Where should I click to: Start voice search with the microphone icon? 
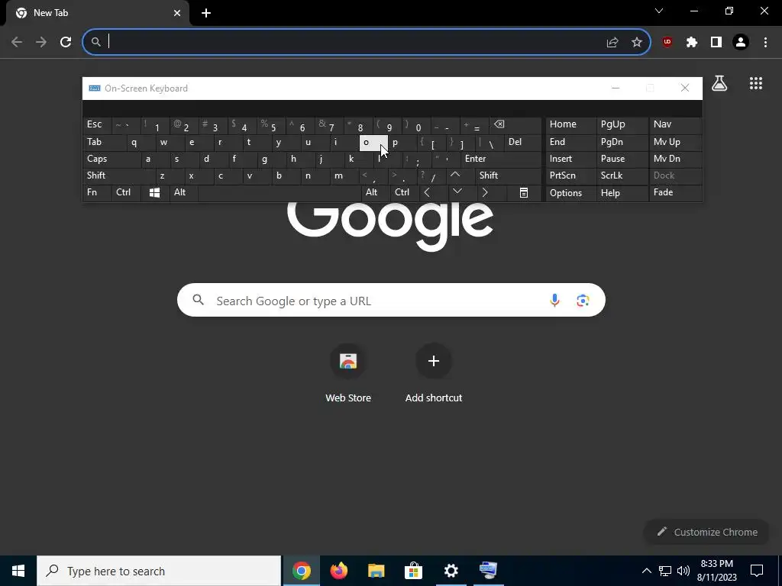(x=554, y=300)
